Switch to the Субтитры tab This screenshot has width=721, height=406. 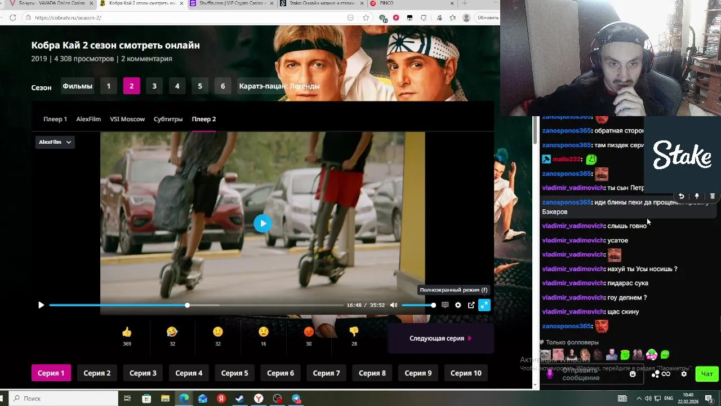[x=168, y=119]
